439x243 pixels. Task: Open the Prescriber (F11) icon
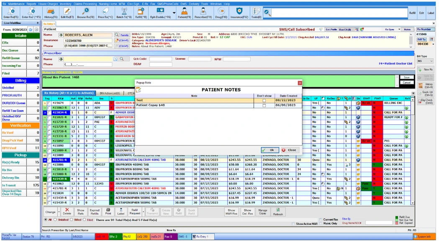(203, 13)
